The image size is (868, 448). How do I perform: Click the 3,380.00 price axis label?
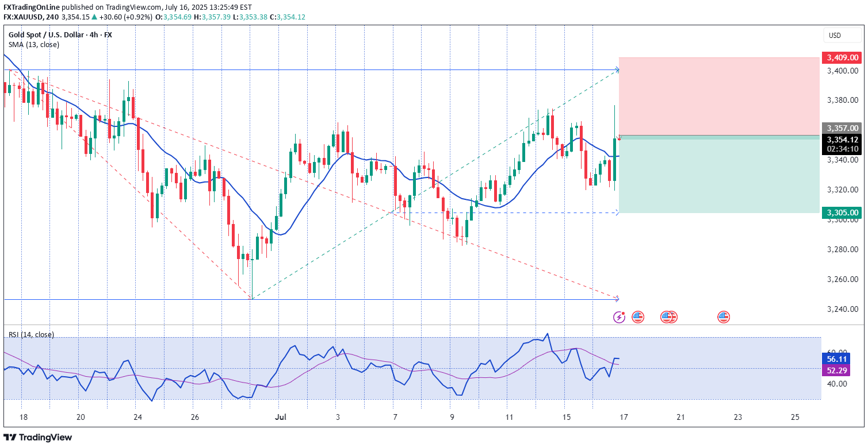pos(843,101)
